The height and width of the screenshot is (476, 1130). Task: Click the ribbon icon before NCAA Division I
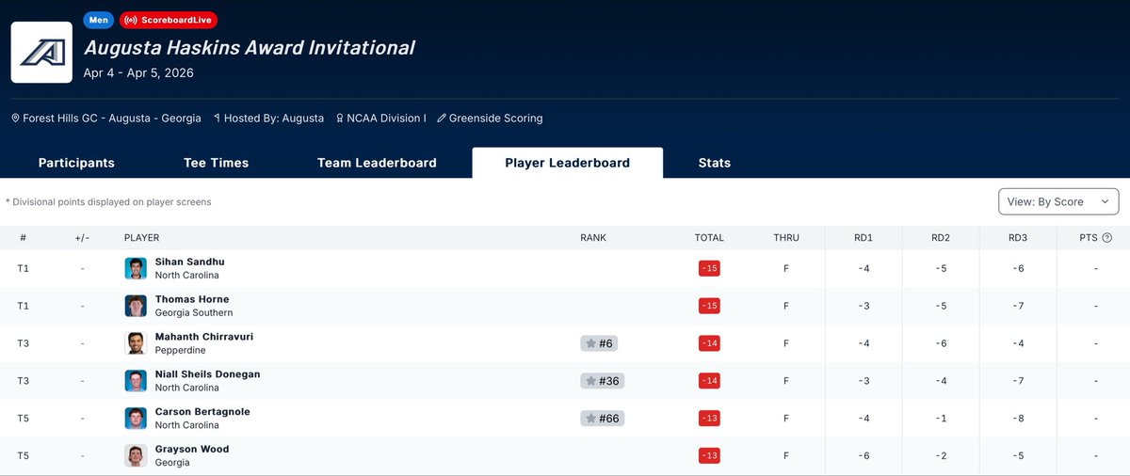click(x=339, y=119)
